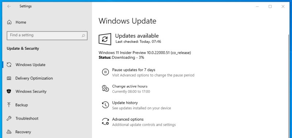Click Additional update controls and settings text
The image size is (292, 138).
pos(144,125)
